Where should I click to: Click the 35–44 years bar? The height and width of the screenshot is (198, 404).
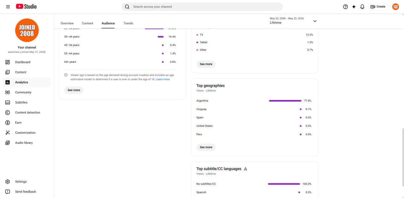(x=161, y=37)
